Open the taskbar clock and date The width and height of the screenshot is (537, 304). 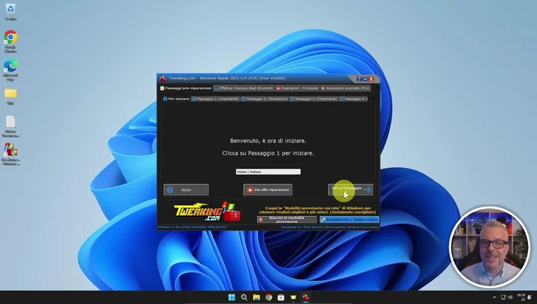(x=521, y=297)
